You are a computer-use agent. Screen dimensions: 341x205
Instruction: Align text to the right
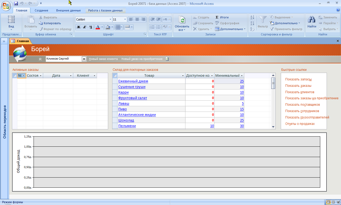(x=143, y=19)
